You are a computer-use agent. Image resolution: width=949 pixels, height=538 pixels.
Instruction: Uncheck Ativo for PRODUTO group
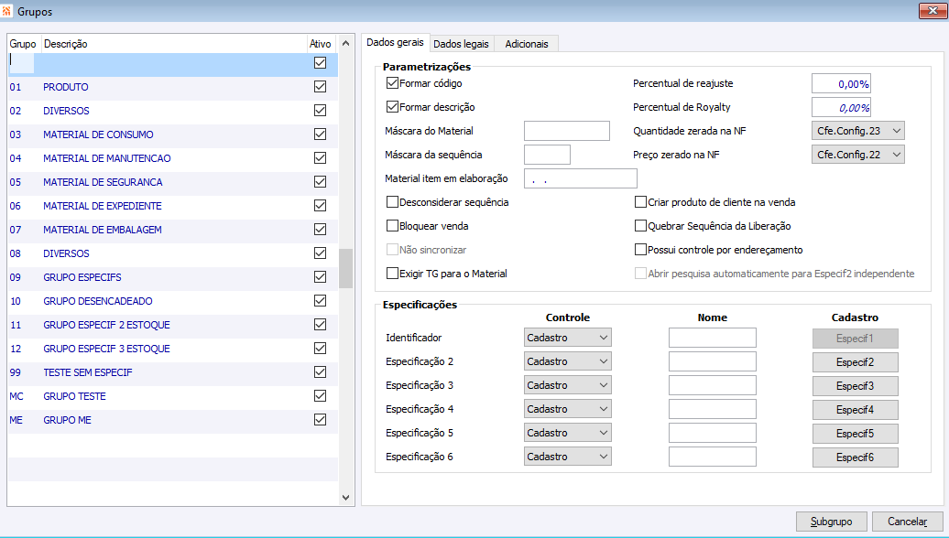click(321, 86)
